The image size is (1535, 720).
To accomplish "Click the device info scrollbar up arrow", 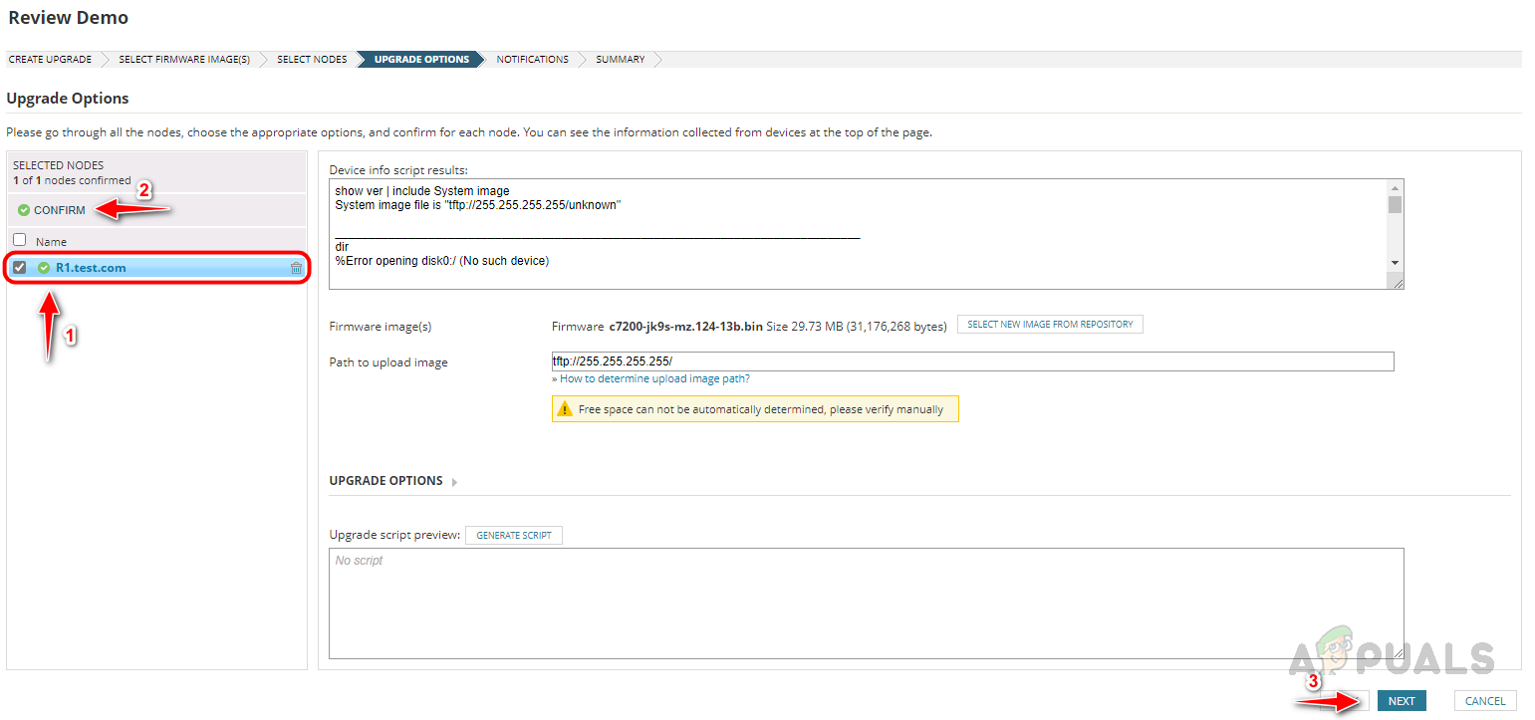I will pos(1395,187).
